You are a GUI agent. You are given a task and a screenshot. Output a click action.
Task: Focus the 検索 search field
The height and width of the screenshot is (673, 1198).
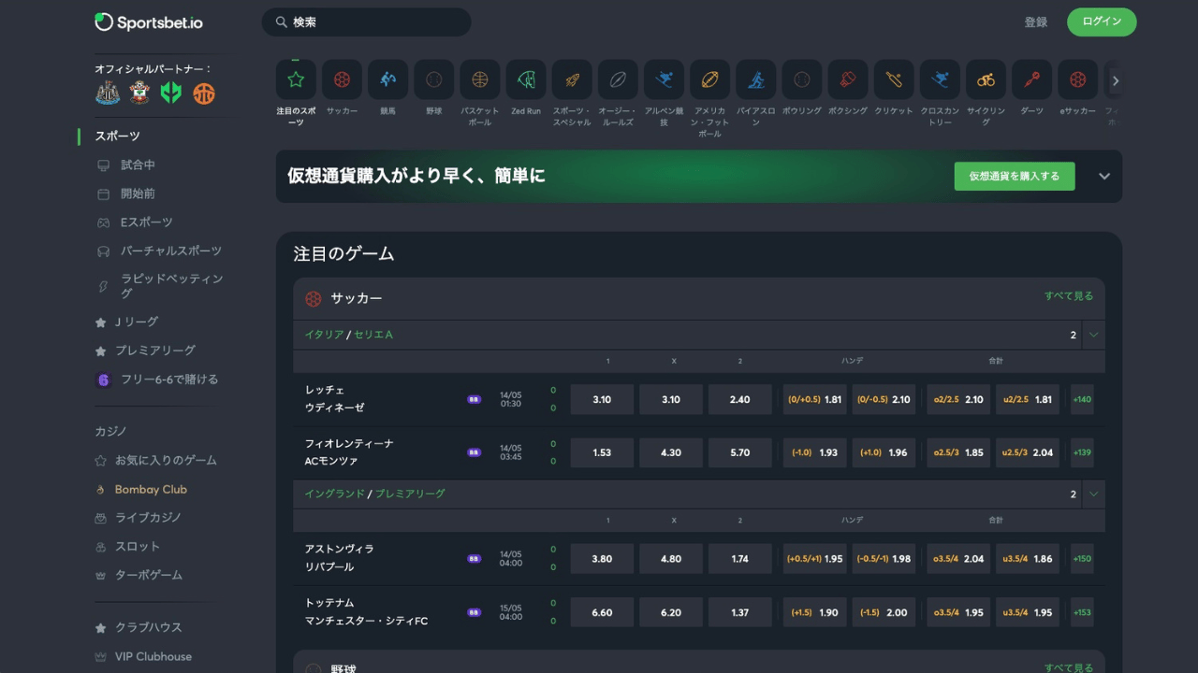tap(367, 22)
